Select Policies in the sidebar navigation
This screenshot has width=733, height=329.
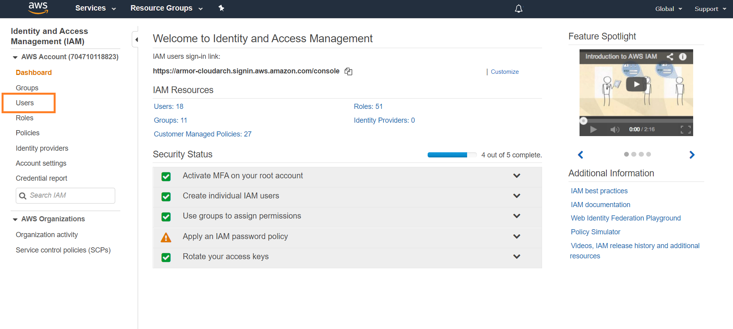coord(28,133)
